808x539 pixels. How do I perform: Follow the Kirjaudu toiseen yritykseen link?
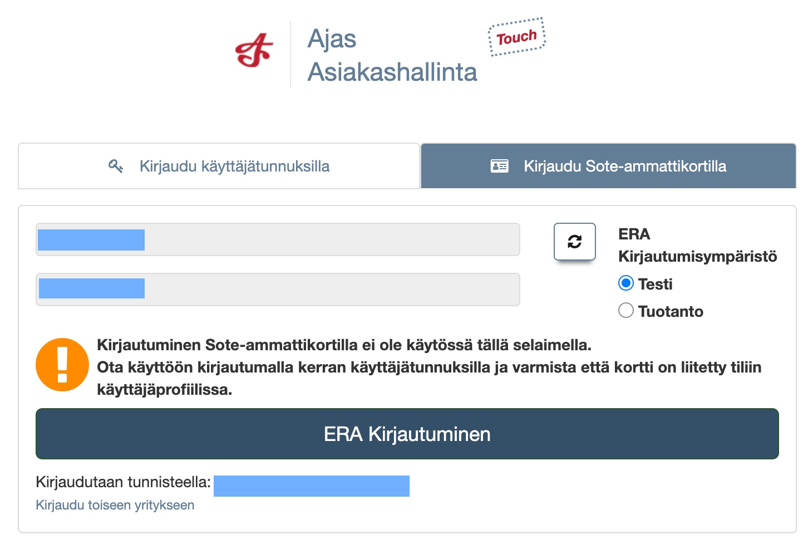click(115, 505)
